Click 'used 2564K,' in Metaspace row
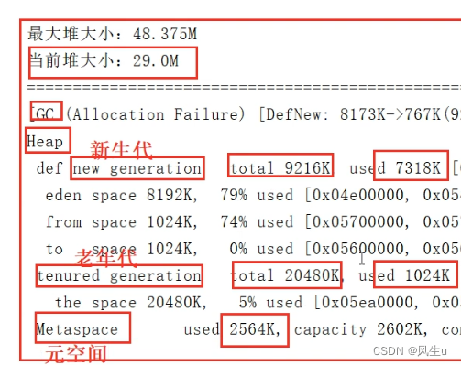The image size is (461, 365). (x=232, y=329)
